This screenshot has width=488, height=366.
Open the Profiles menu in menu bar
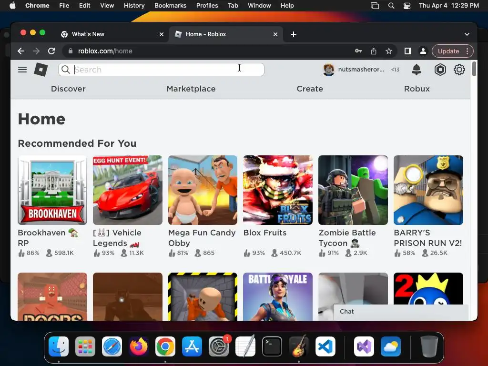coord(207,6)
